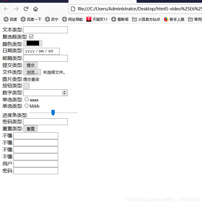Screen dimensions: 202x205
Task: Click the page icon in the address bar
Action: click(73, 9)
